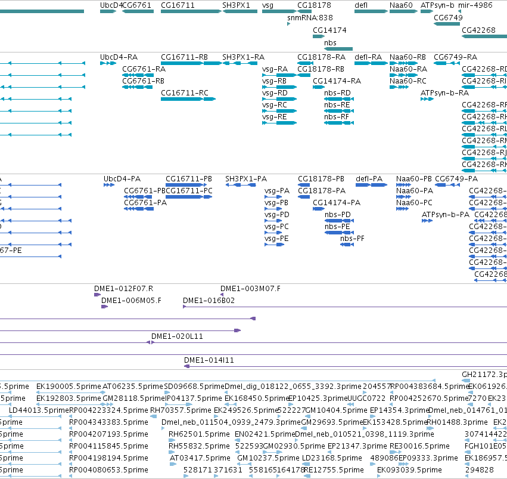Select the Naa60 gene label
The width and height of the screenshot is (507, 479).
click(401, 5)
